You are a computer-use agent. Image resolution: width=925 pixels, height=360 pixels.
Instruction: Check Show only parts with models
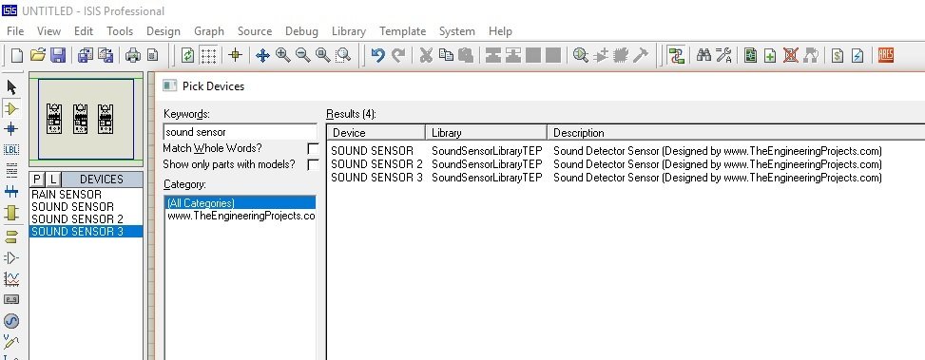(313, 165)
